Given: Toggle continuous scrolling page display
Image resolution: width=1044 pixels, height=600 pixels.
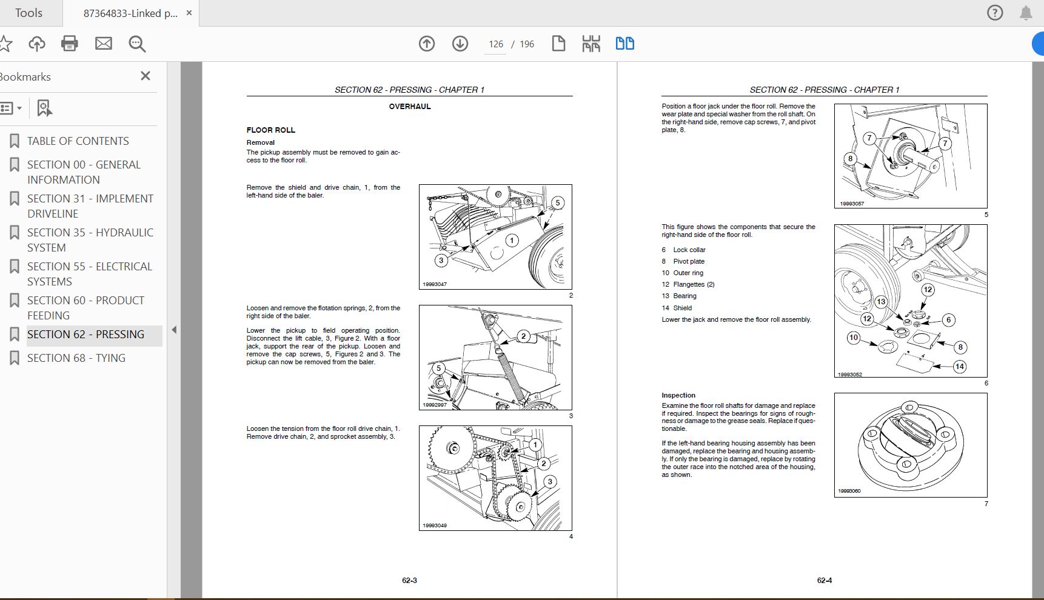Looking at the screenshot, I should tap(591, 44).
